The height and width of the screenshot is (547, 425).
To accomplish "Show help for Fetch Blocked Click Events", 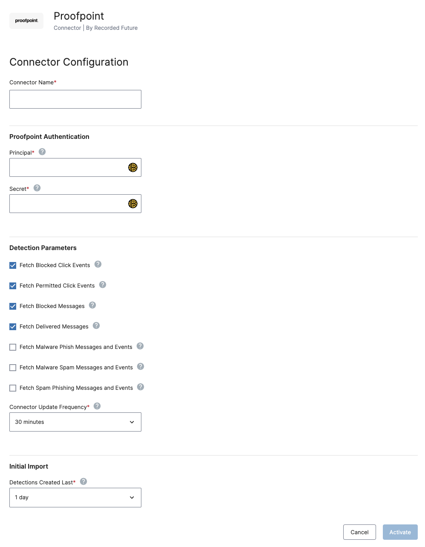I will [x=98, y=264].
